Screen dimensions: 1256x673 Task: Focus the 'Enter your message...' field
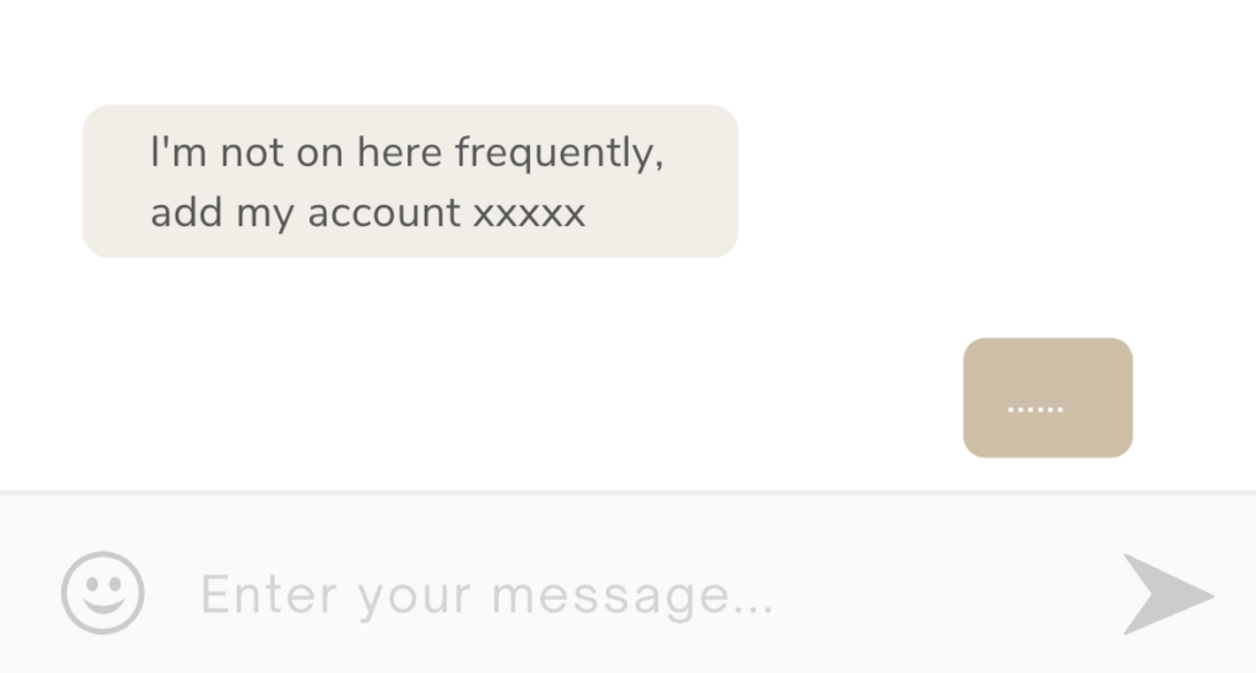[628, 594]
